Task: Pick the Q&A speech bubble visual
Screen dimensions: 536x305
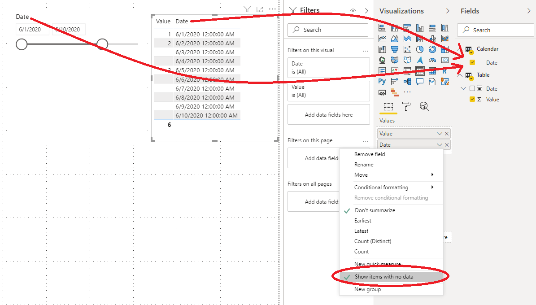Action: coord(420,81)
